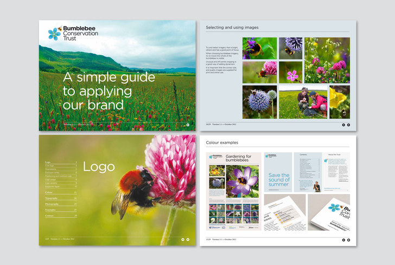This screenshot has width=395, height=265.
Task: Open 'Positioning and minimum size' contents entry
Action: 61,176
